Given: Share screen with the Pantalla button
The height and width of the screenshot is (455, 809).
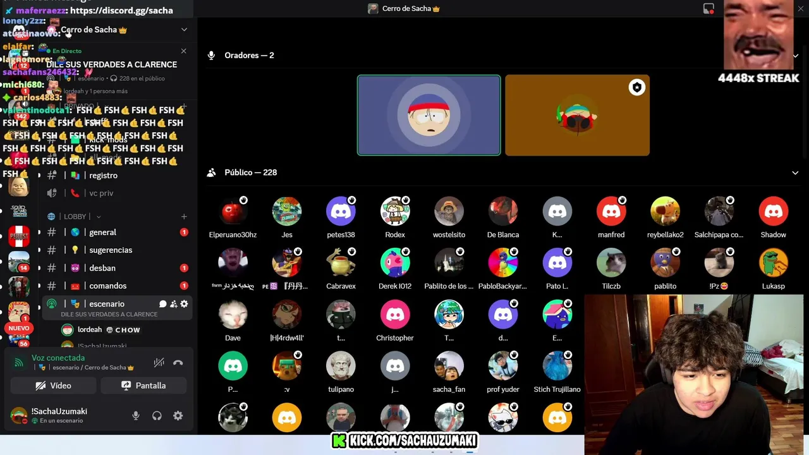Looking at the screenshot, I should (x=143, y=385).
